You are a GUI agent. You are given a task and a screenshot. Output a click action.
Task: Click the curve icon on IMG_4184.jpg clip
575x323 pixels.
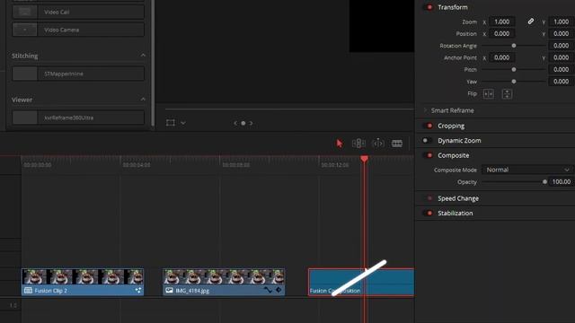click(268, 290)
